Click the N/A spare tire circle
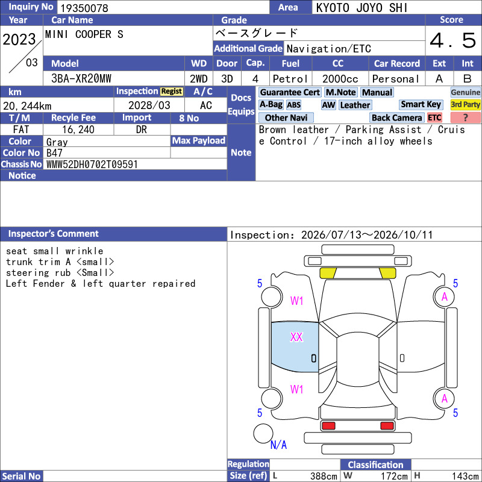The width and height of the screenshot is (482, 482). click(263, 433)
